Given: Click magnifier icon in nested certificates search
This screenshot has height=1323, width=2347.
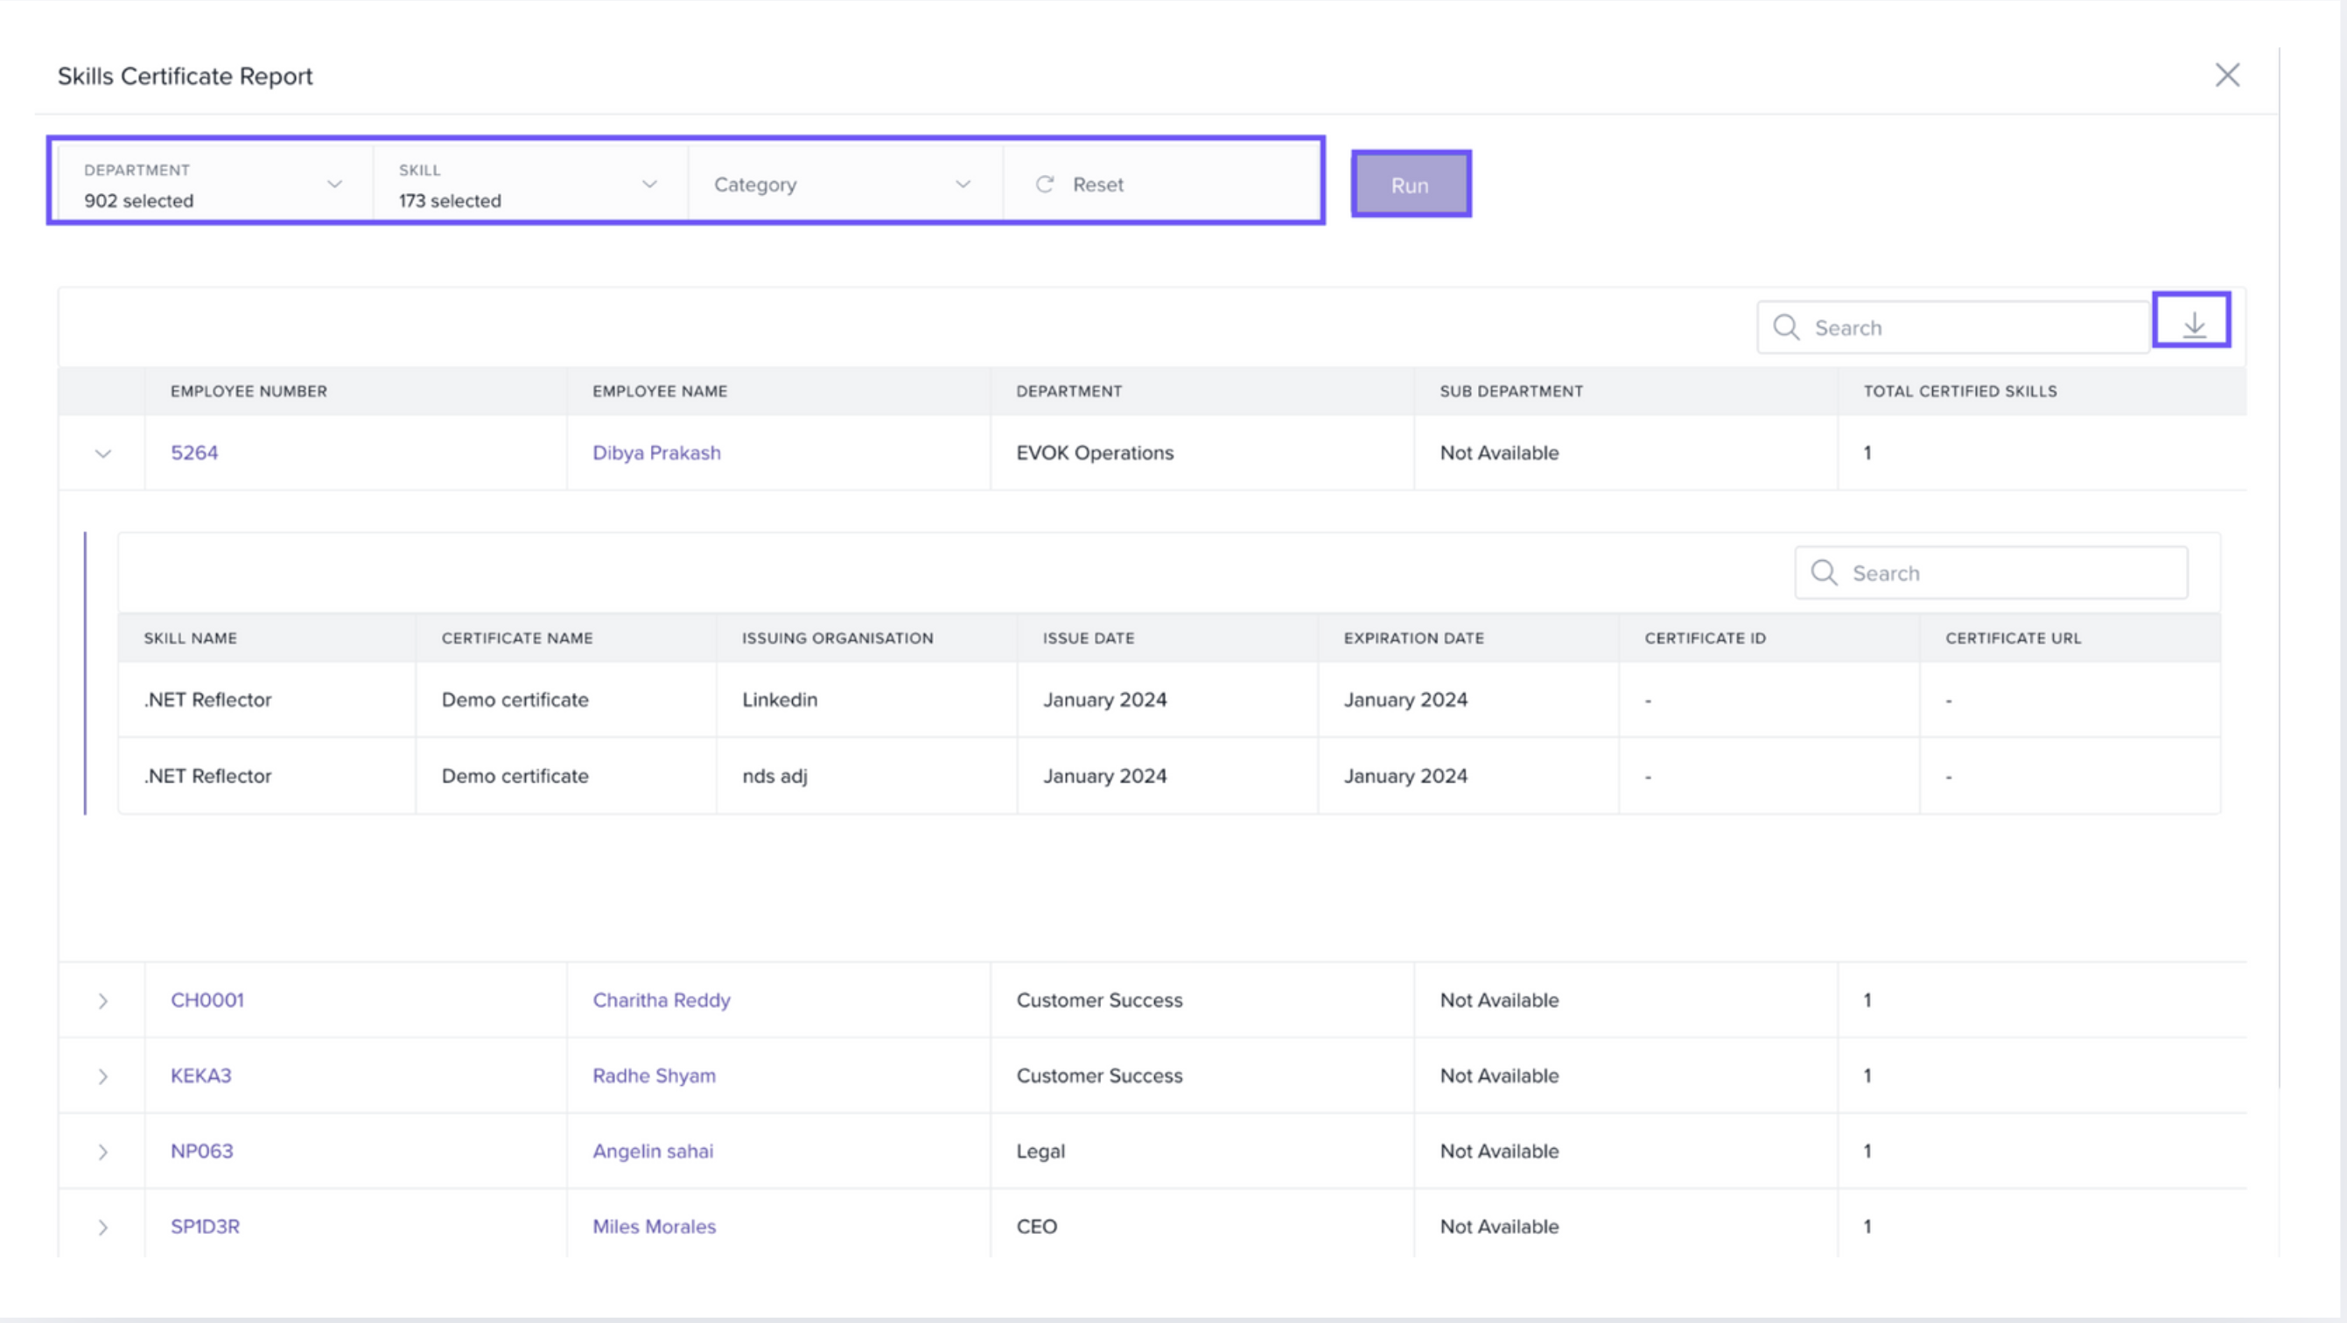Looking at the screenshot, I should tap(1823, 572).
